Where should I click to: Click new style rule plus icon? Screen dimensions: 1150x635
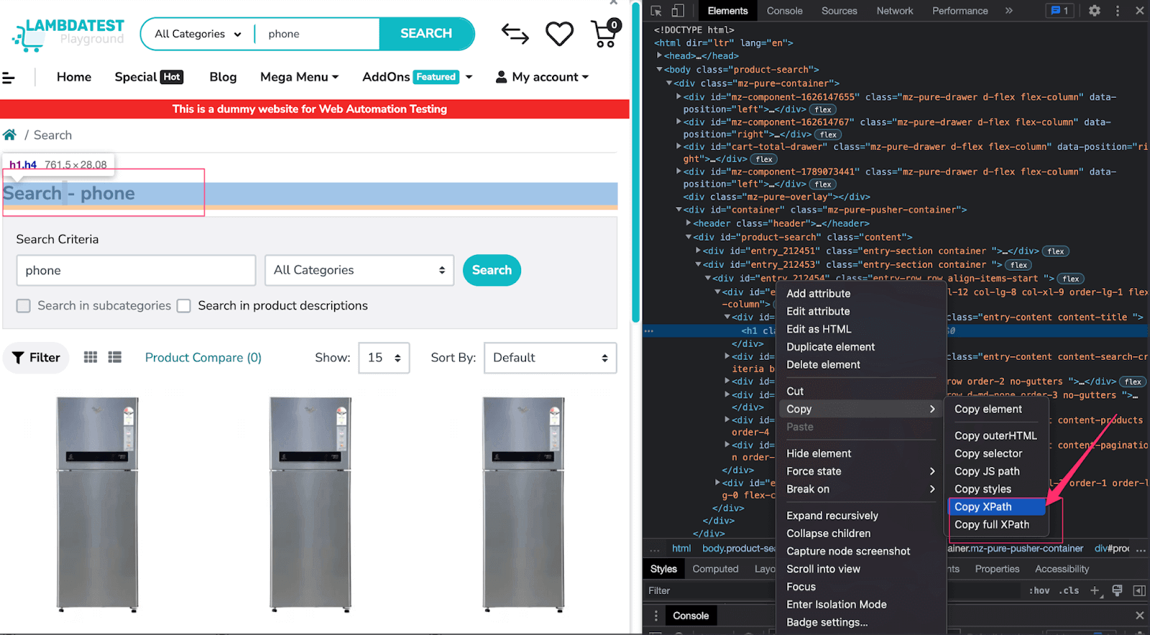[1095, 590]
